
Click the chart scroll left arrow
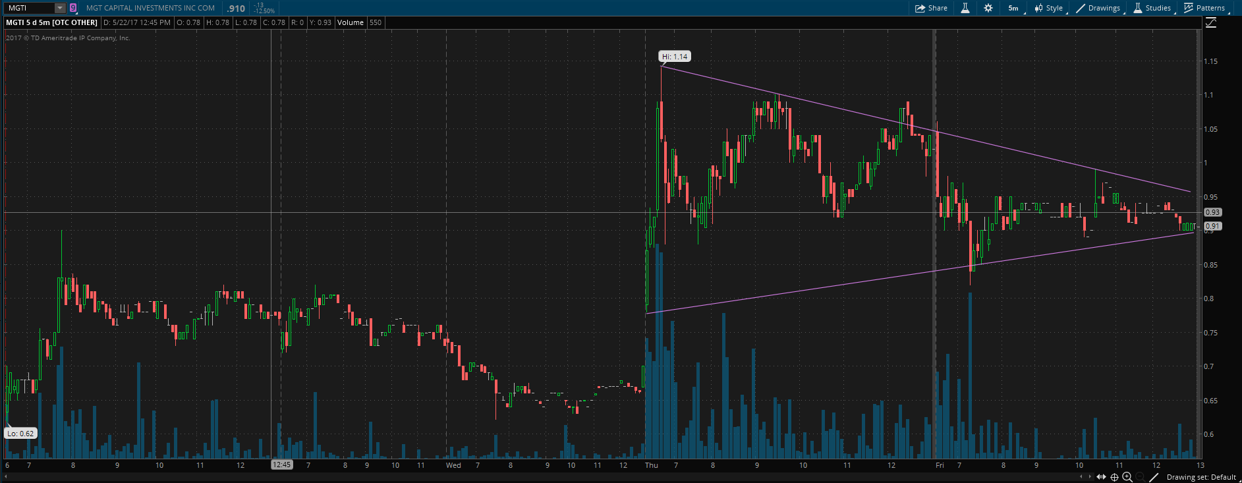1080,476
